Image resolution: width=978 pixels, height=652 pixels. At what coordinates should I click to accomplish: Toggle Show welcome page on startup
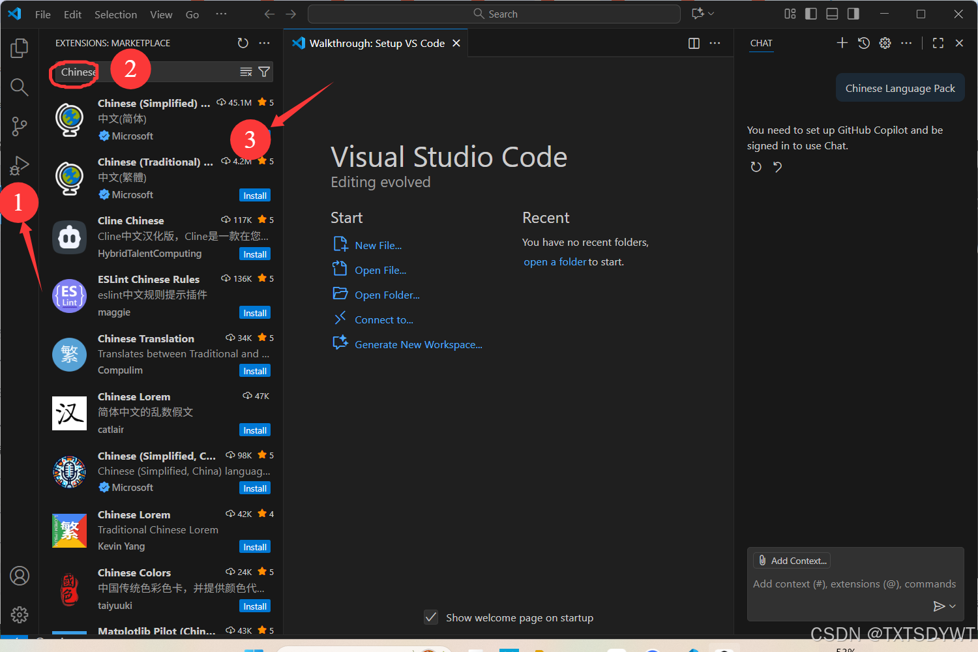[431, 617]
